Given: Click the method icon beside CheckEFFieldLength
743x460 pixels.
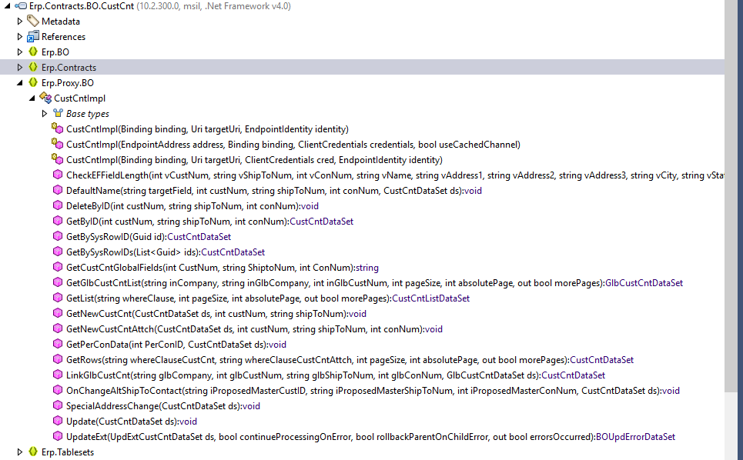Looking at the screenshot, I should coord(58,175).
